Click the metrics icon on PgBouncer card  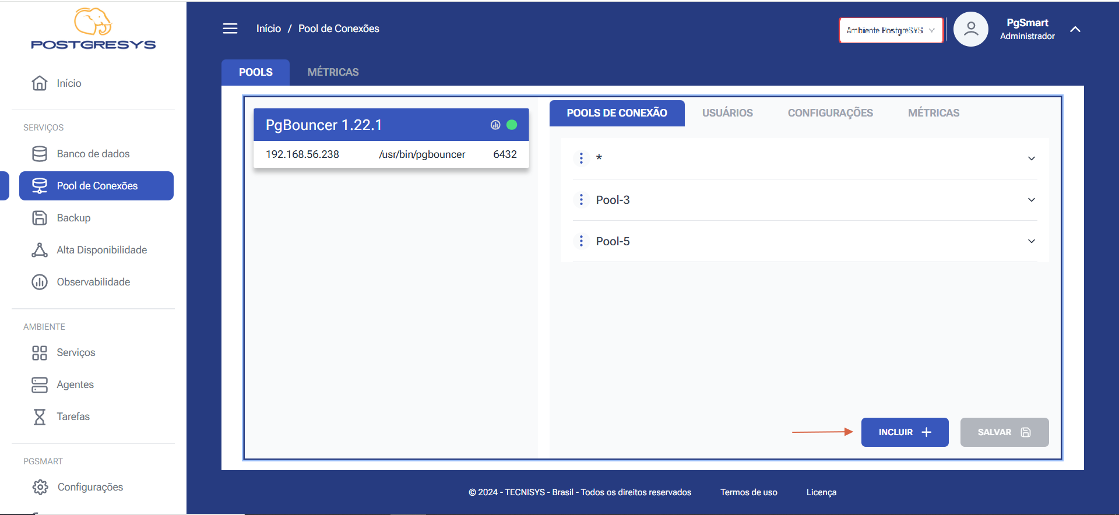click(495, 125)
